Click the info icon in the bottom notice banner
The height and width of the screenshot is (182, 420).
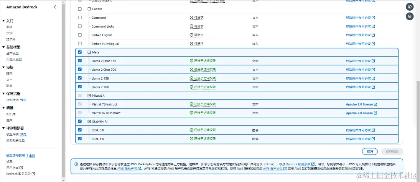point(76,164)
